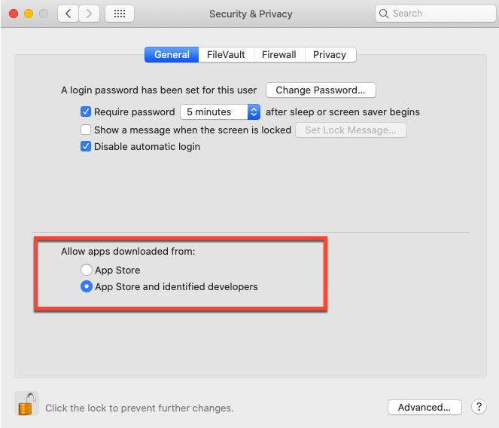Open the Help question mark button
The image size is (499, 428).
pos(479,407)
